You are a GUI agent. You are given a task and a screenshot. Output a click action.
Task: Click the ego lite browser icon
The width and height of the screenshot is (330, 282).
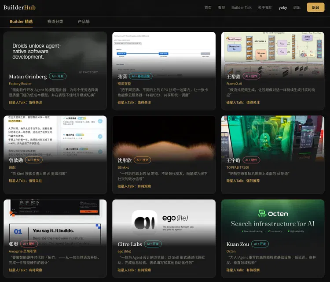point(144,223)
